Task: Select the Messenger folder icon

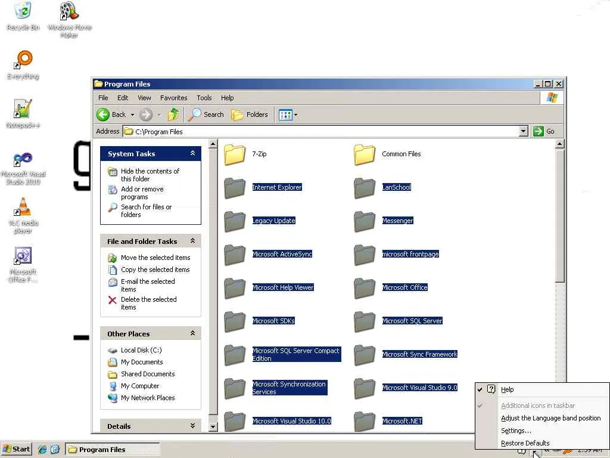Action: (x=365, y=222)
